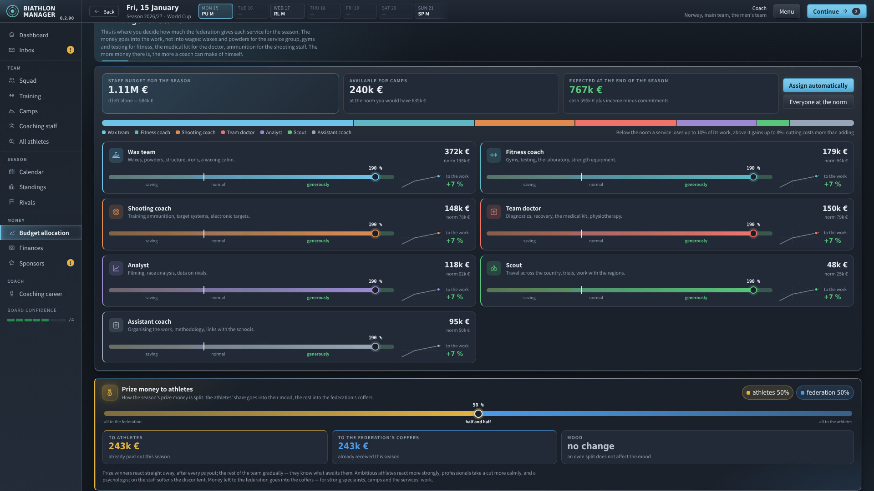Select the Budget allocation sidebar item
Viewport: 874px width, 491px height.
(x=41, y=233)
